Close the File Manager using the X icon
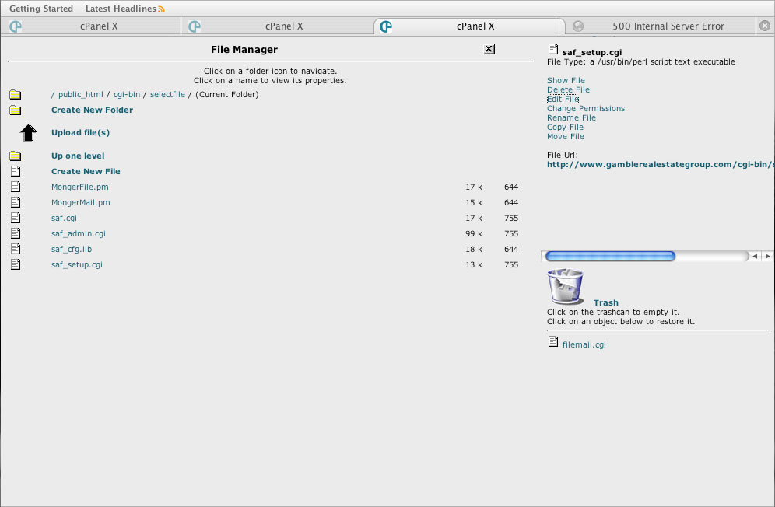 (x=489, y=49)
